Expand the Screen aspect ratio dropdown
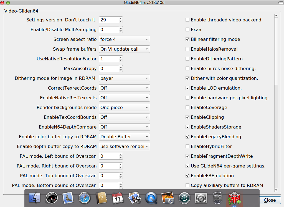 (125, 39)
